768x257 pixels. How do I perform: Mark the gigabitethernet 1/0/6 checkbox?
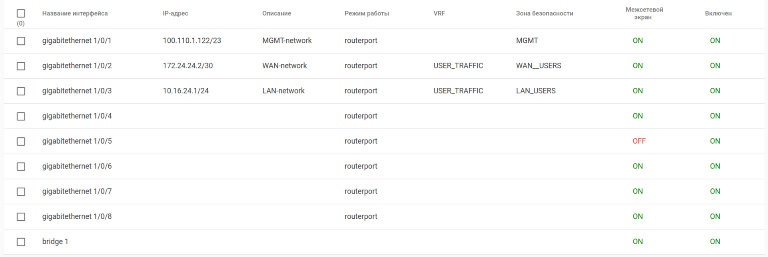(21, 166)
